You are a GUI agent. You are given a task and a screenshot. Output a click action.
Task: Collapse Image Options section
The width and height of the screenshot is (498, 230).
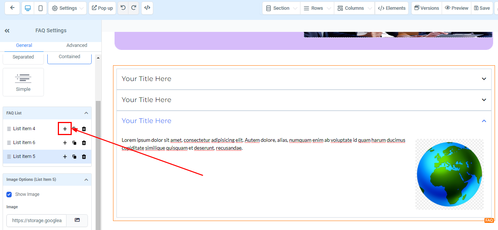[x=86, y=179]
